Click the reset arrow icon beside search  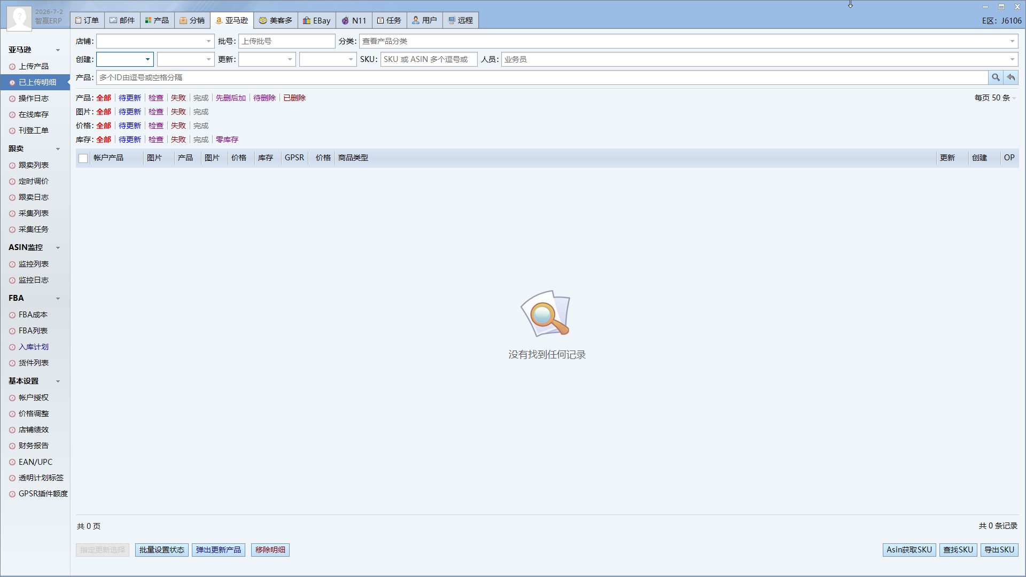[x=1011, y=77]
